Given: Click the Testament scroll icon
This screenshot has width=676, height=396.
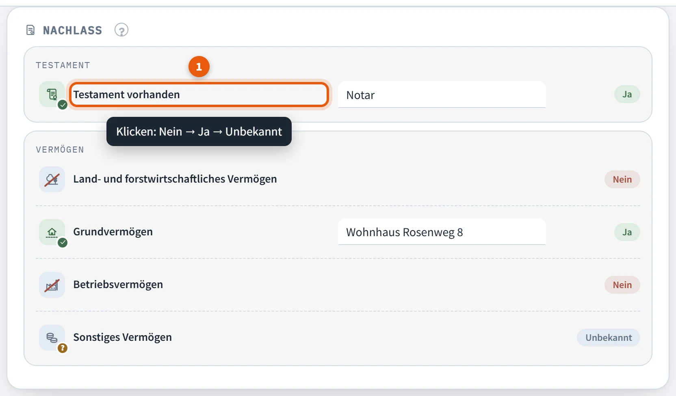Looking at the screenshot, I should (52, 94).
